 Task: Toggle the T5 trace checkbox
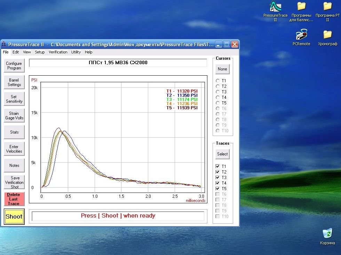point(217,189)
